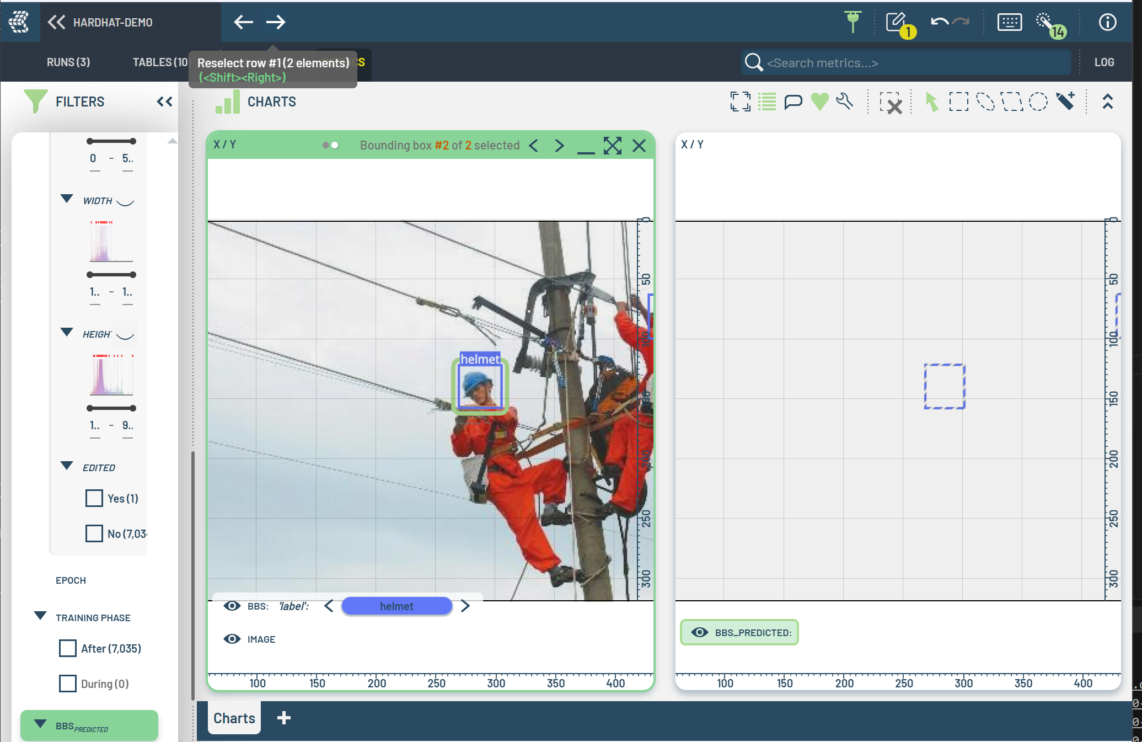Toggle IMAGE layer visibility eye

232,639
